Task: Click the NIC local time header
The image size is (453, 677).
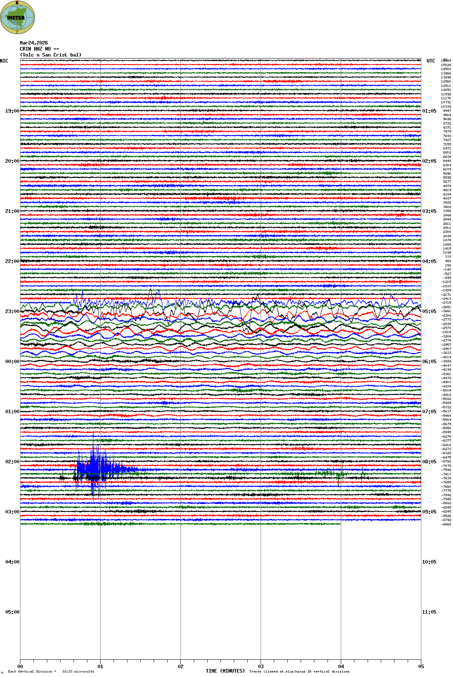Action: click(4, 61)
